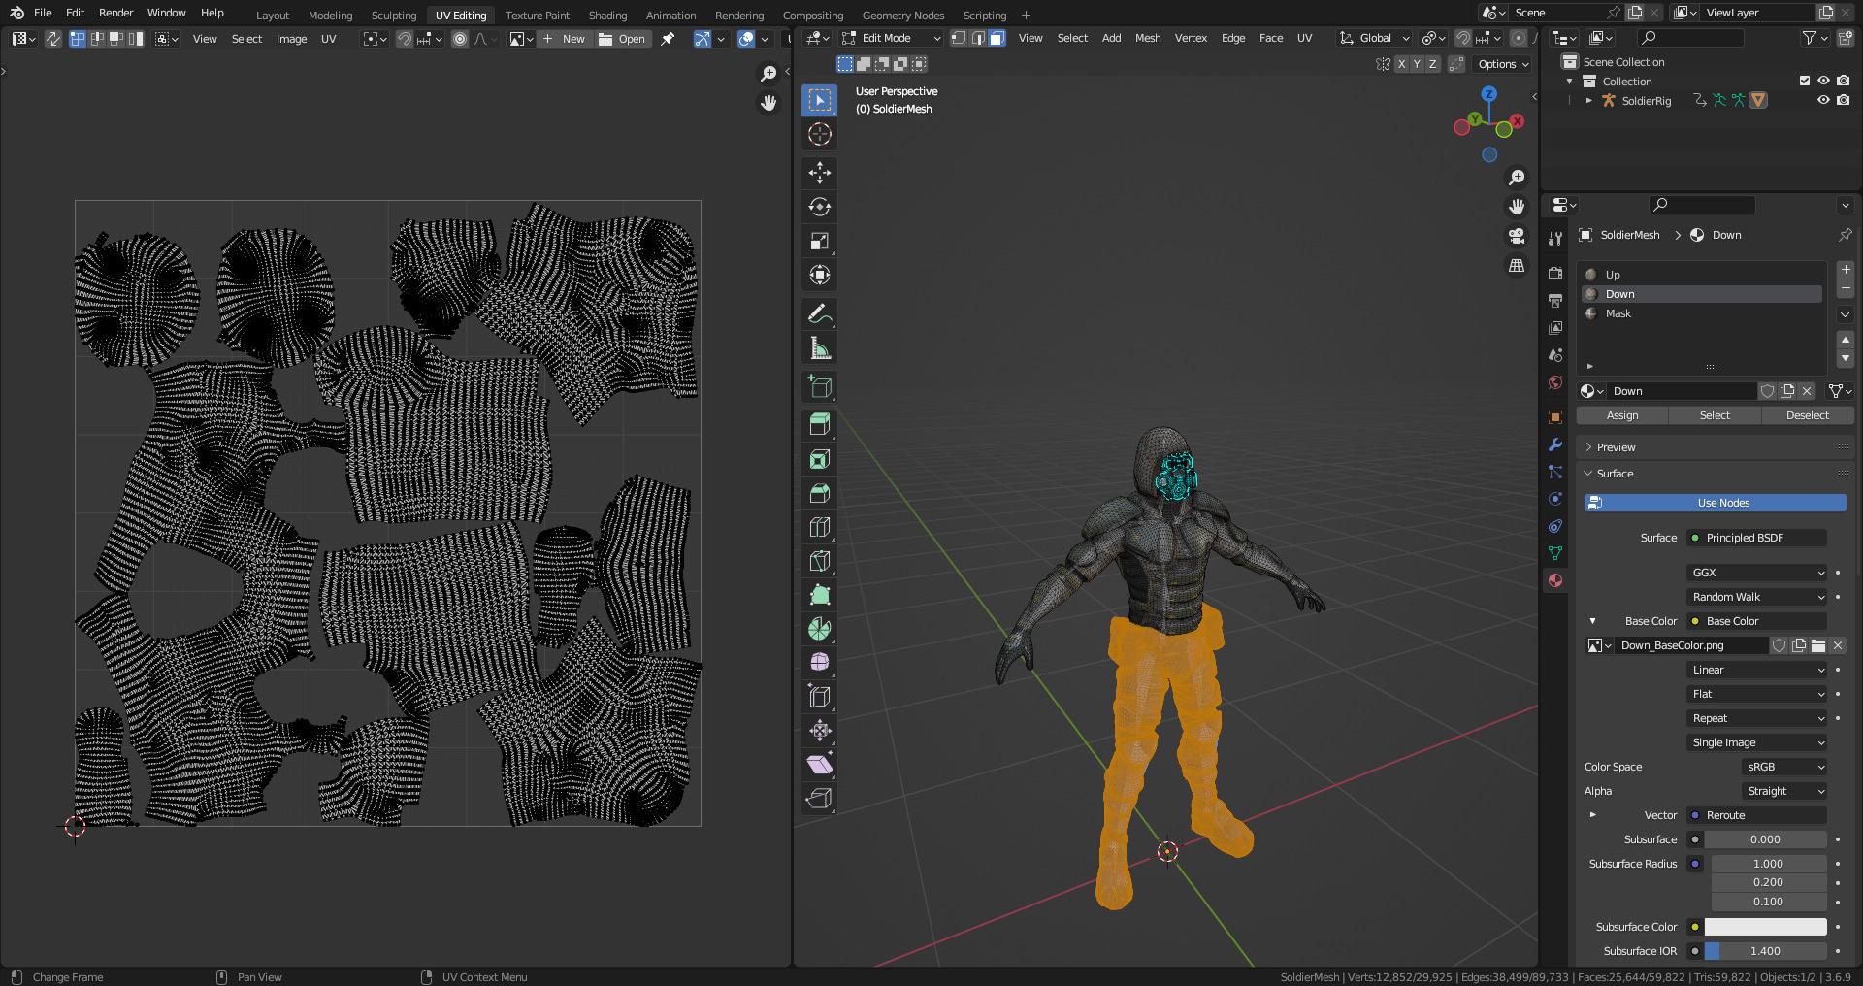The image size is (1863, 986).
Task: Switch to Texture Paint workspace tab
Action: (x=537, y=15)
